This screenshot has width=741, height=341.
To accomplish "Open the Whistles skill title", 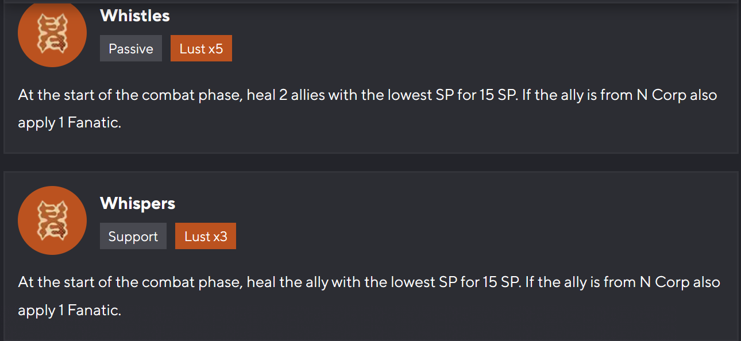I will tap(135, 15).
